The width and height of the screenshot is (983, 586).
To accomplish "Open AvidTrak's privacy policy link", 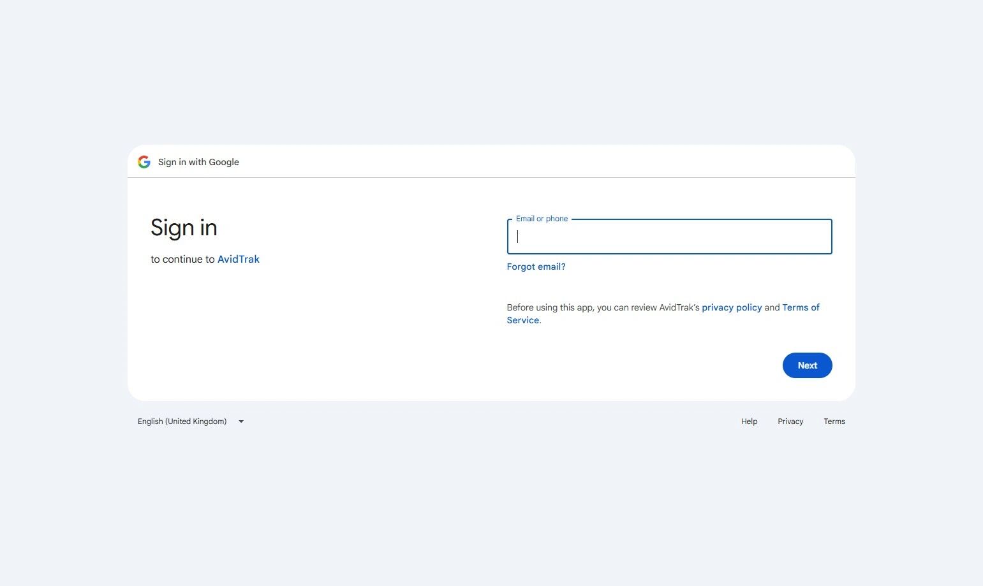I will [732, 307].
